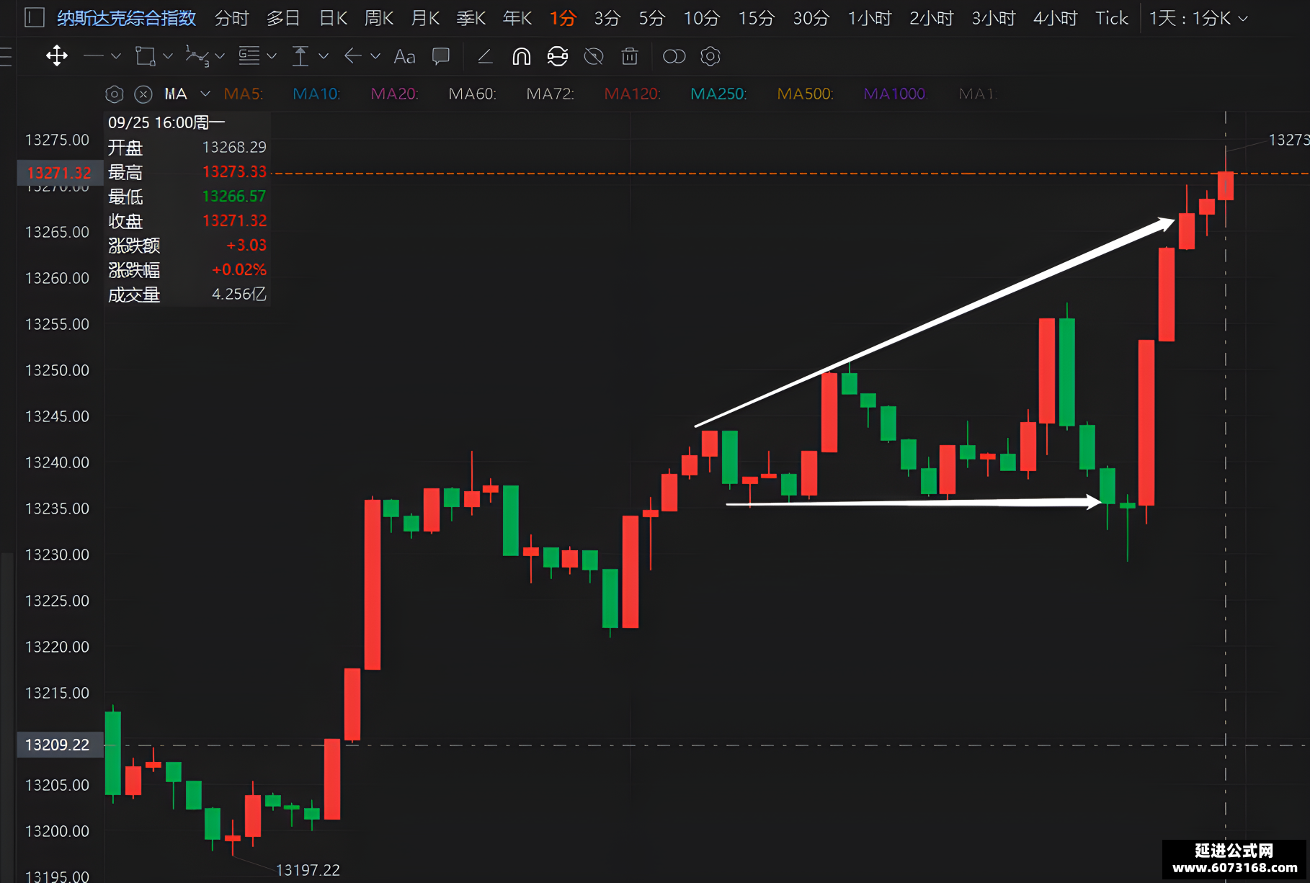Switch to the 日K tab

[334, 18]
